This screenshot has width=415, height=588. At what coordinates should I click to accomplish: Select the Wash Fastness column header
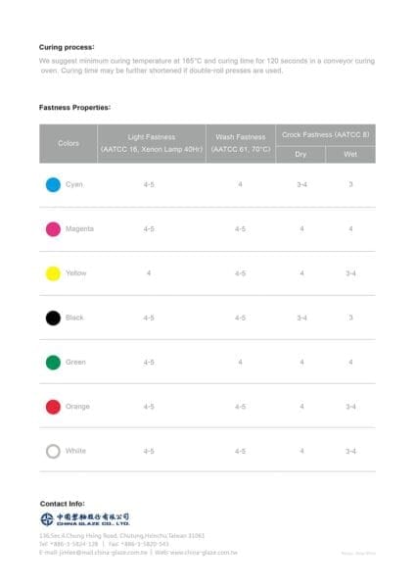click(241, 143)
